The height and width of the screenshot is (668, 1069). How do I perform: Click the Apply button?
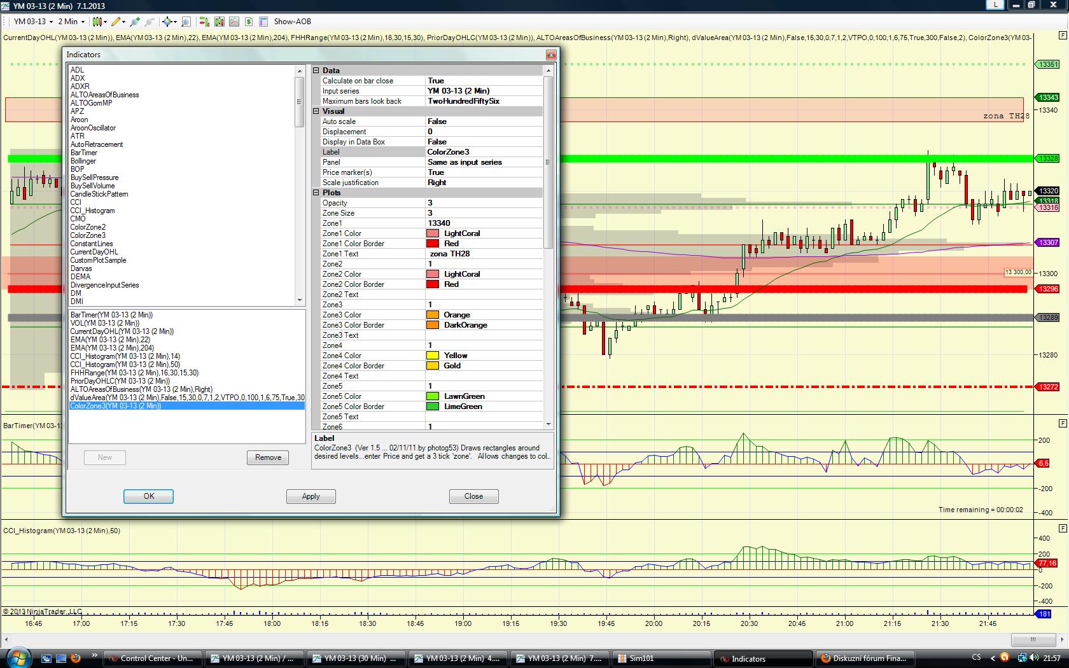pyautogui.click(x=311, y=496)
